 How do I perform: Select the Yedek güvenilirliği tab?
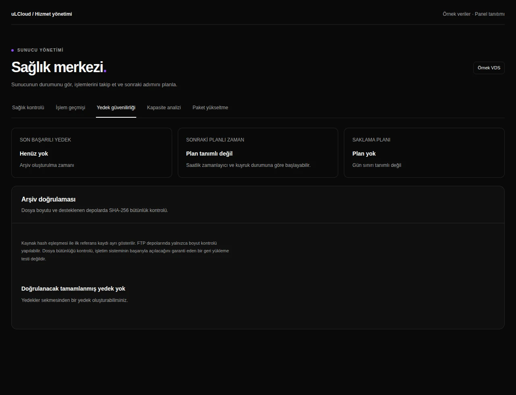116,108
